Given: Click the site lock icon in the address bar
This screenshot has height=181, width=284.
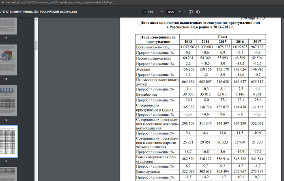Looking at the screenshot, I should [x=2, y=2].
